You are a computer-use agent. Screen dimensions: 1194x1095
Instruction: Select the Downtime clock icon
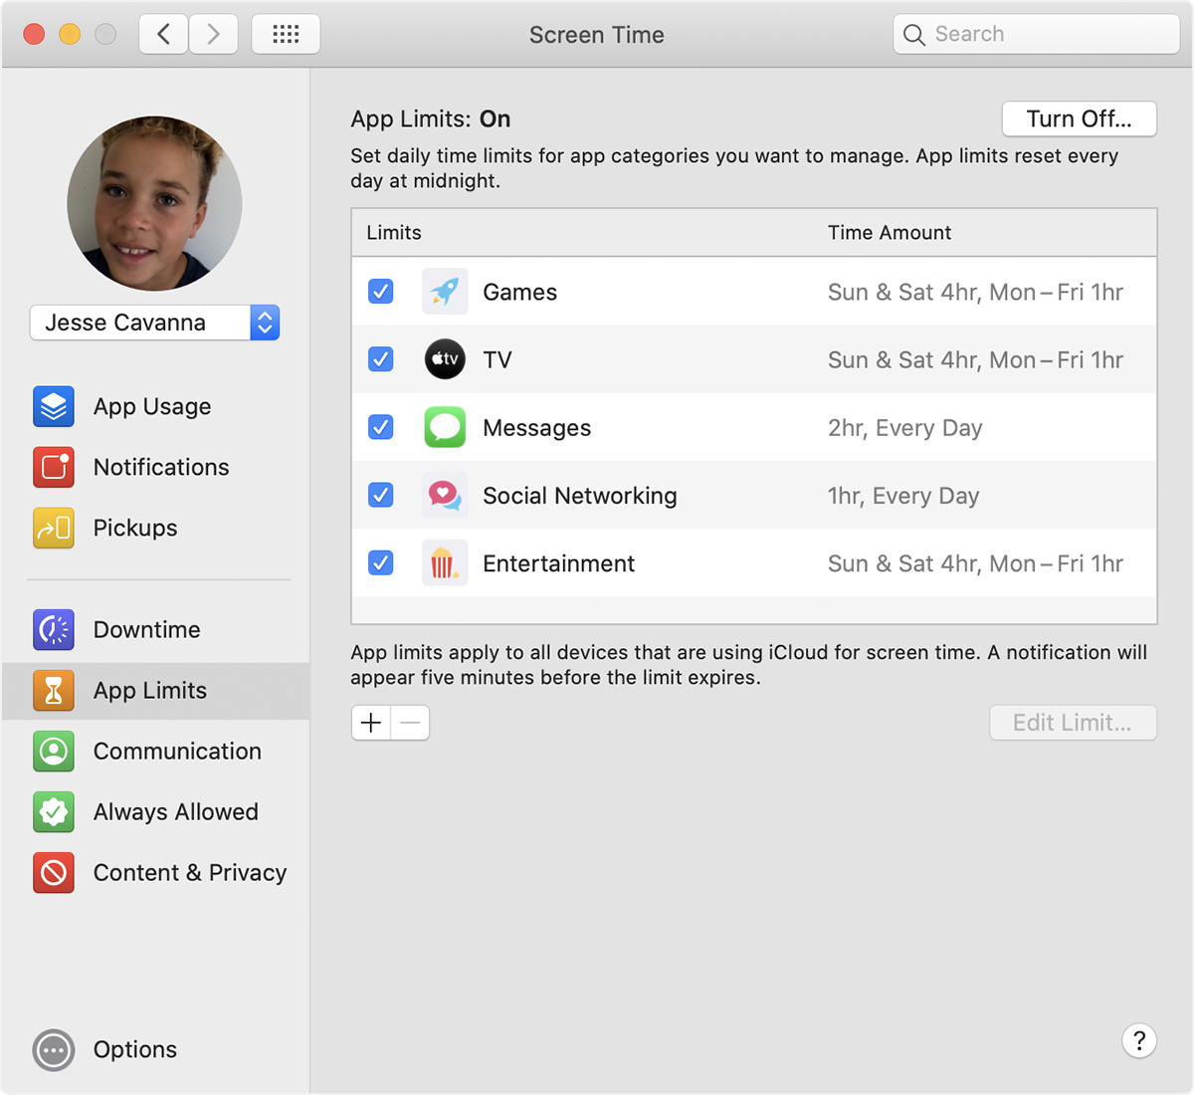pyautogui.click(x=53, y=629)
